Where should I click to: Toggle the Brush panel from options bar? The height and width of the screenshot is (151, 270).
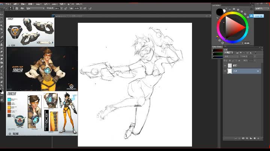pos(17,8)
